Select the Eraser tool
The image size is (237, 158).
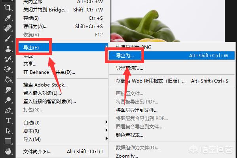(8, 69)
